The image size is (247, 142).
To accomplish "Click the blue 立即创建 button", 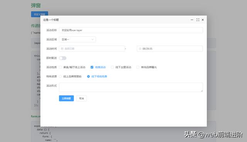I will pyautogui.click(x=66, y=98).
